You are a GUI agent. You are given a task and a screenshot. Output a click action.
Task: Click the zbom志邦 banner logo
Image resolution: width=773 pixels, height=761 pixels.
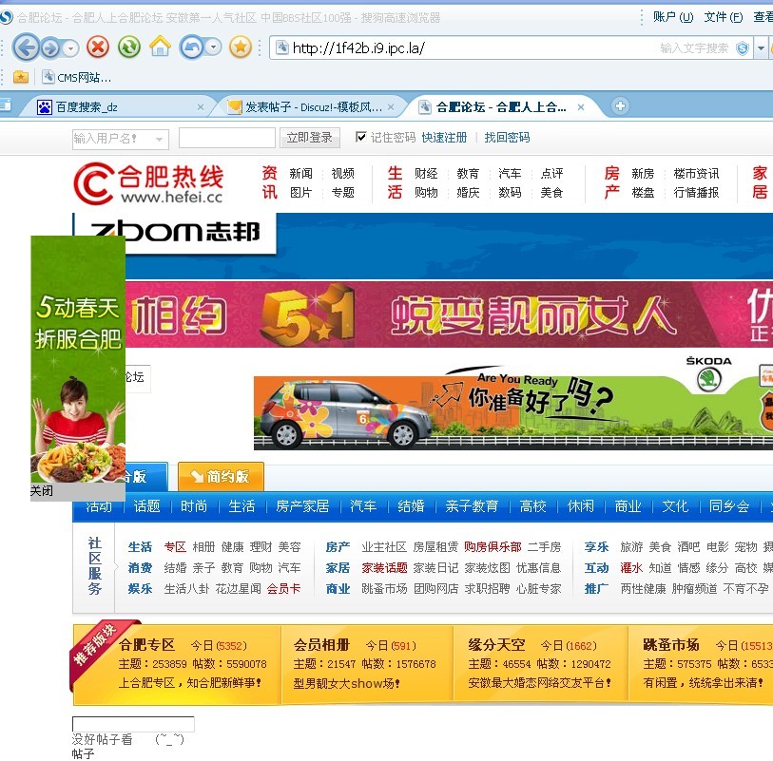point(177,233)
